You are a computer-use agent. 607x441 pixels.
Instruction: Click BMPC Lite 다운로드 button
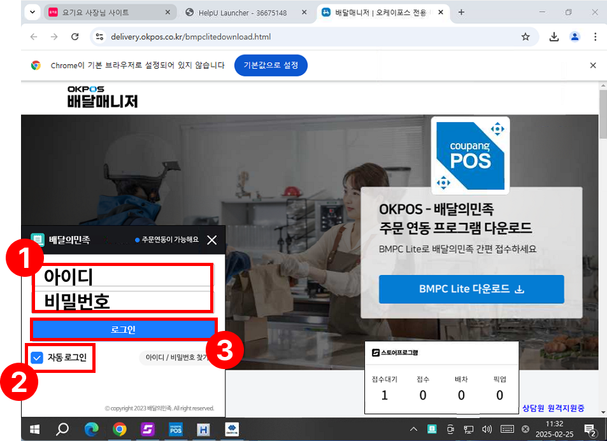[471, 289]
